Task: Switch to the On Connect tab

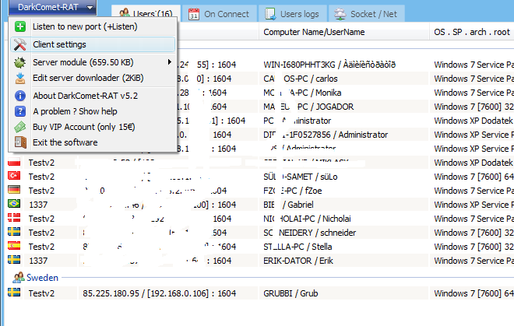Action: click(x=219, y=14)
